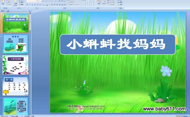This screenshot has width=190, height=117.
Task: Click the font color icon
Action: click(x=47, y=5)
